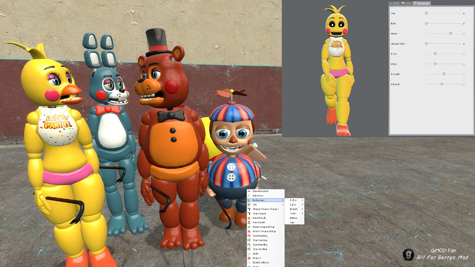Select the Bodygroups tab
This screenshot has height=267, width=475.
(422, 3)
